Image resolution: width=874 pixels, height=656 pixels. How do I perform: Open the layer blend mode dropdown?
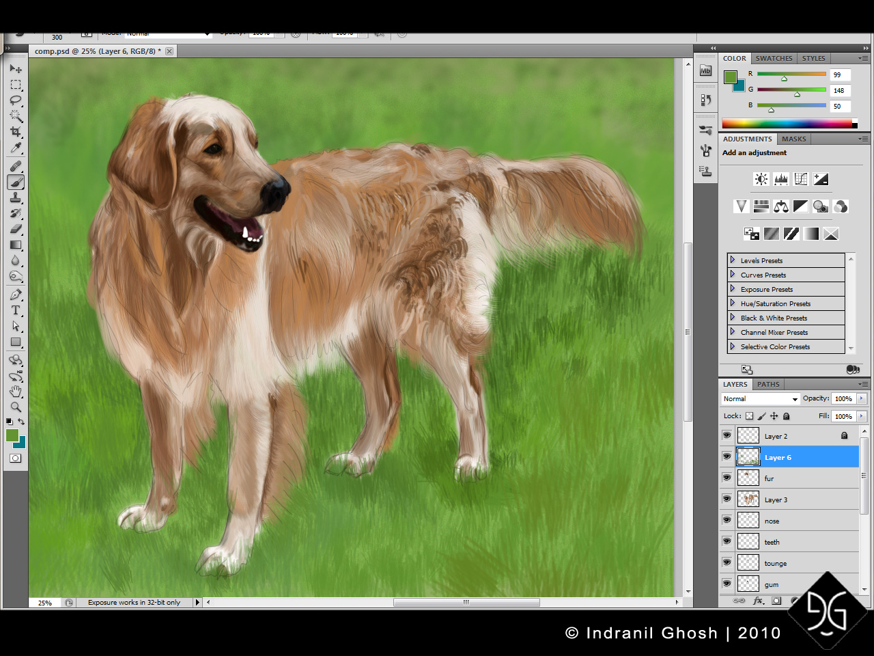tap(759, 398)
